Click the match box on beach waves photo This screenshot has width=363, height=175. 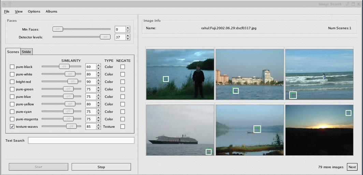tap(293, 95)
